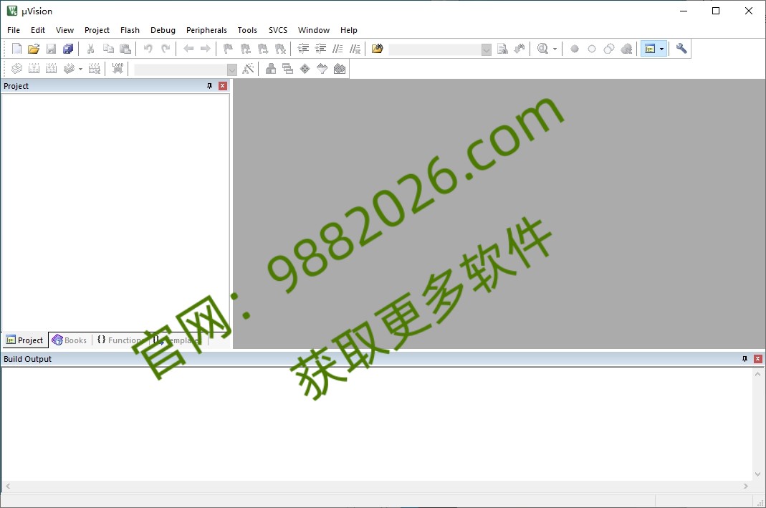Open Manage Run-Time Environment green diamond icon
766x508 pixels.
(x=305, y=69)
